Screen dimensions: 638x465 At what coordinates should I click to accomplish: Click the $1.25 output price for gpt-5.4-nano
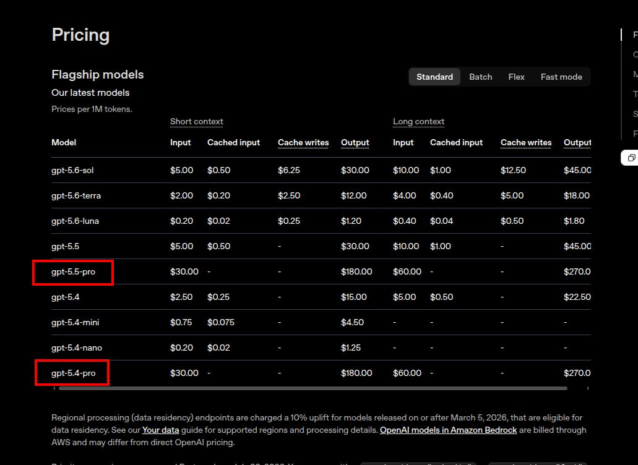(351, 348)
